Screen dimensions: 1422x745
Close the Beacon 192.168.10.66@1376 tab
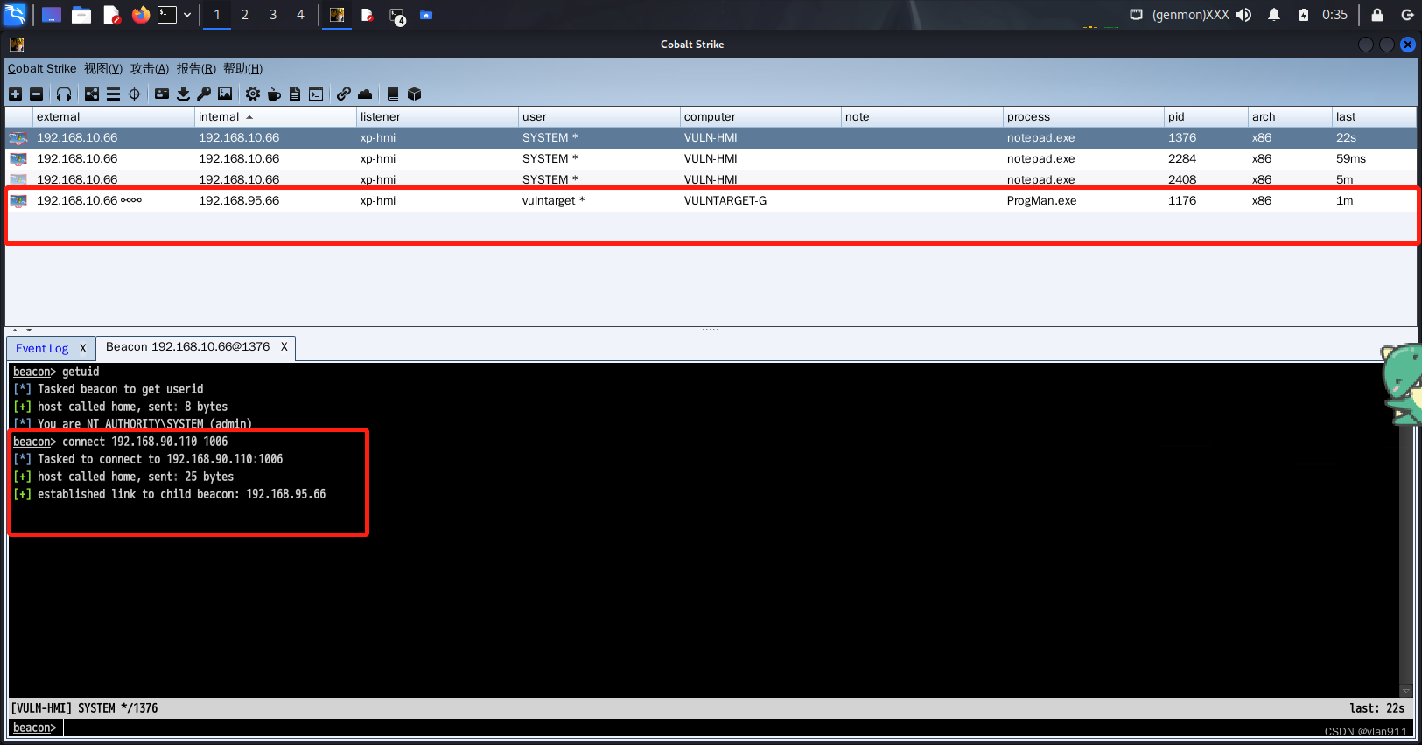[284, 347]
